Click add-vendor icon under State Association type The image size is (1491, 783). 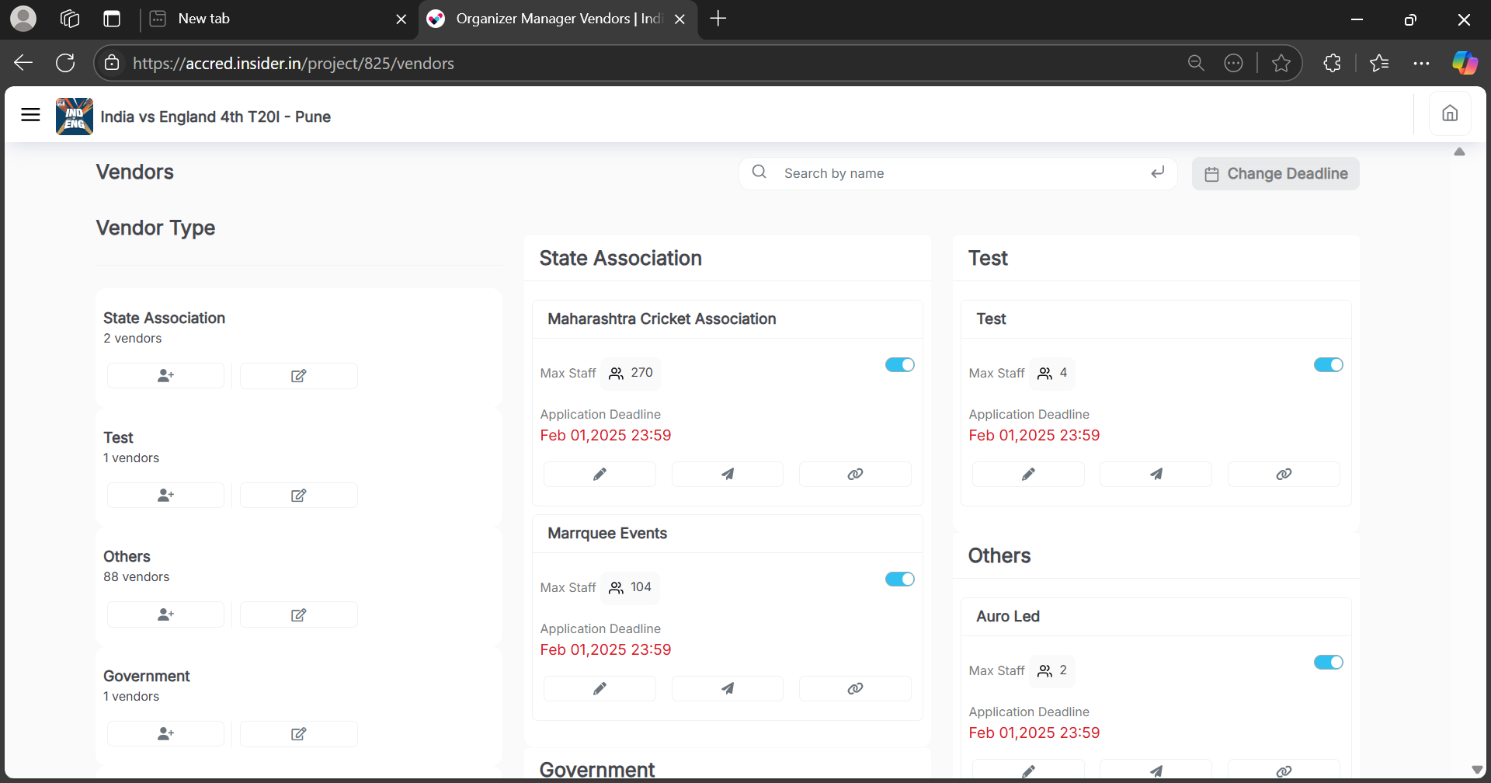(x=165, y=376)
